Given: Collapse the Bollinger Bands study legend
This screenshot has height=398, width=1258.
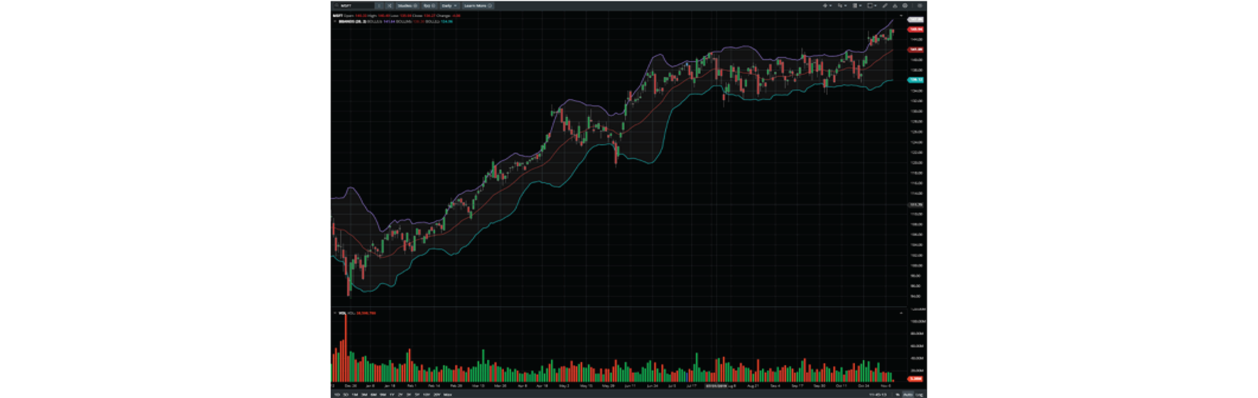Looking at the screenshot, I should click(x=335, y=22).
